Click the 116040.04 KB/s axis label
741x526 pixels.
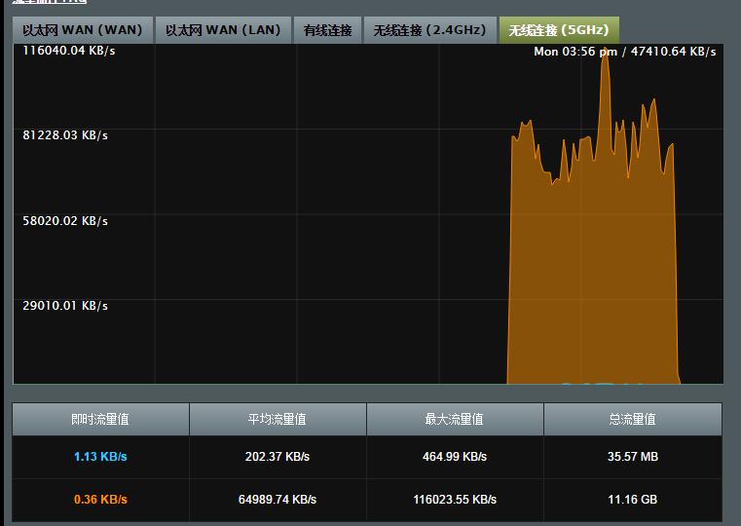click(x=69, y=51)
